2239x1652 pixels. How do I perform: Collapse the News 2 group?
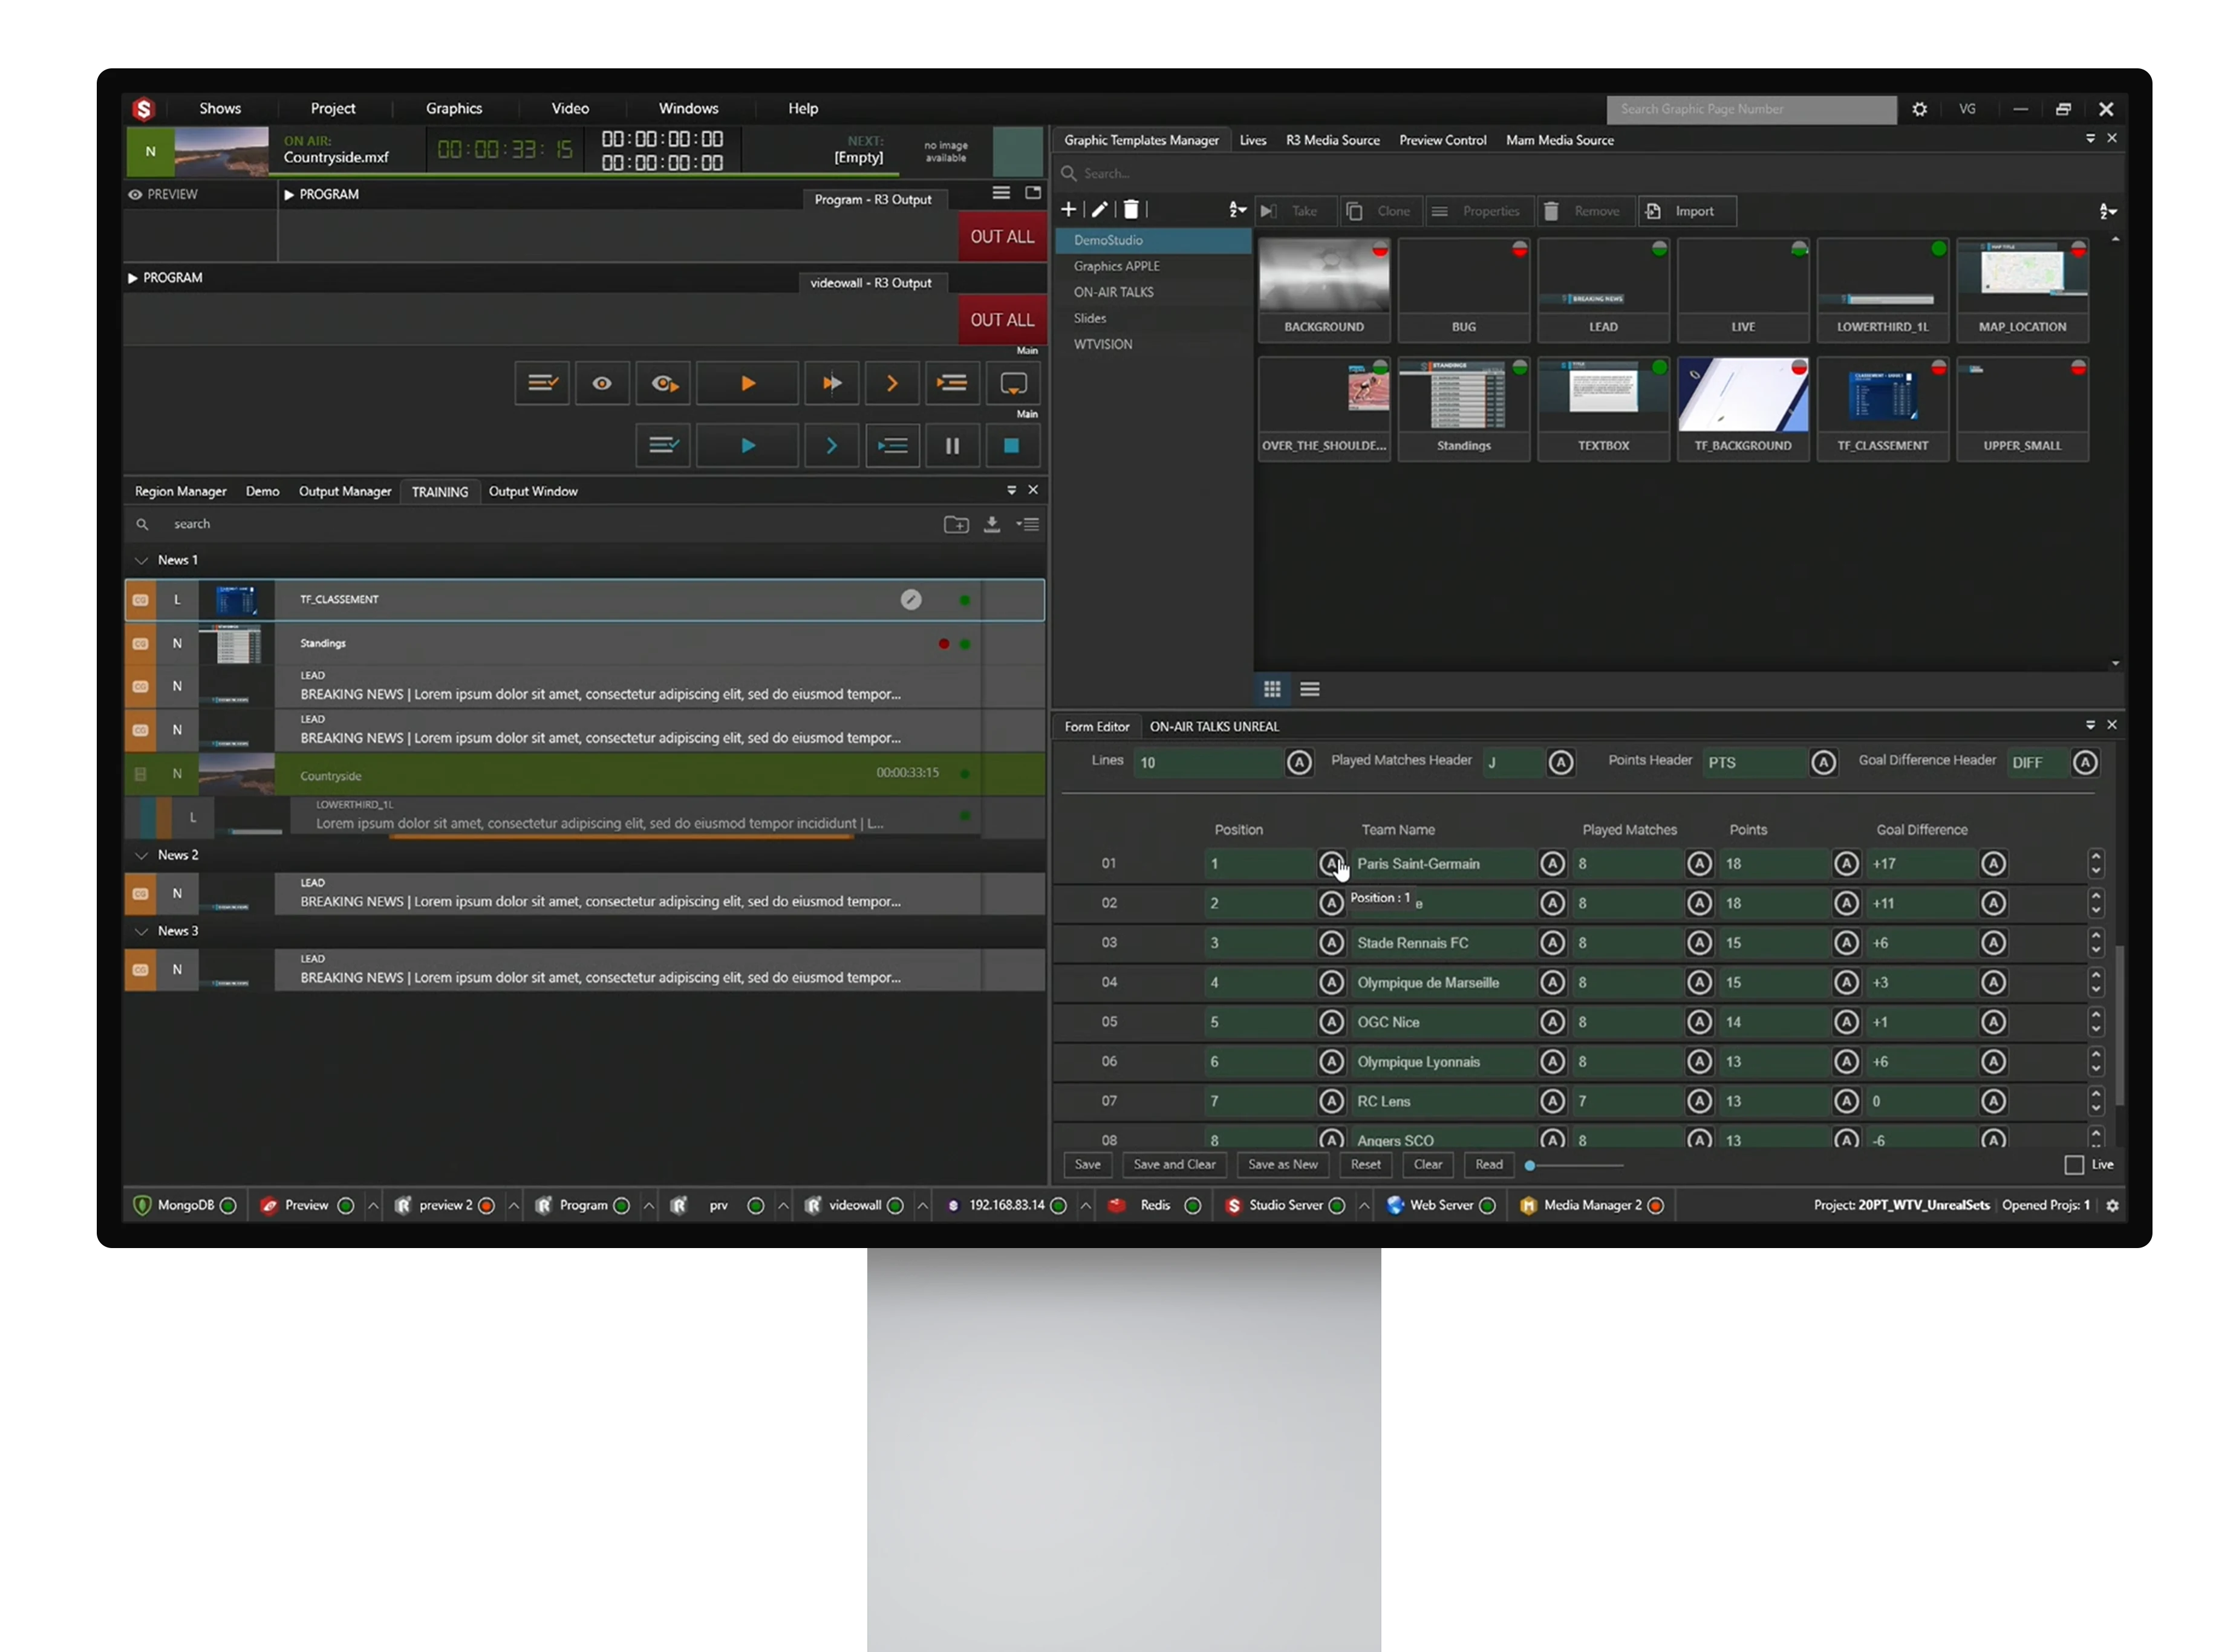tap(141, 856)
